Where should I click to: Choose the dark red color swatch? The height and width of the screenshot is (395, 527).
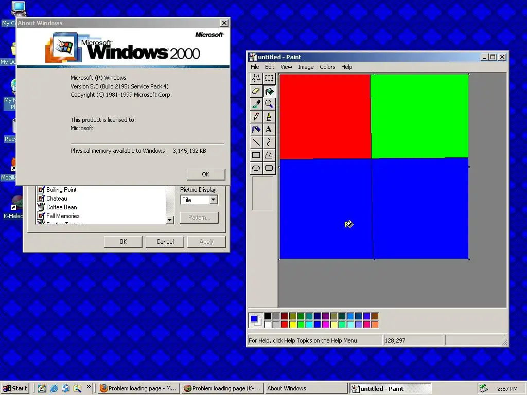point(284,316)
